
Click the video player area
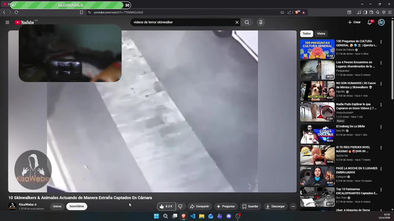point(152,111)
